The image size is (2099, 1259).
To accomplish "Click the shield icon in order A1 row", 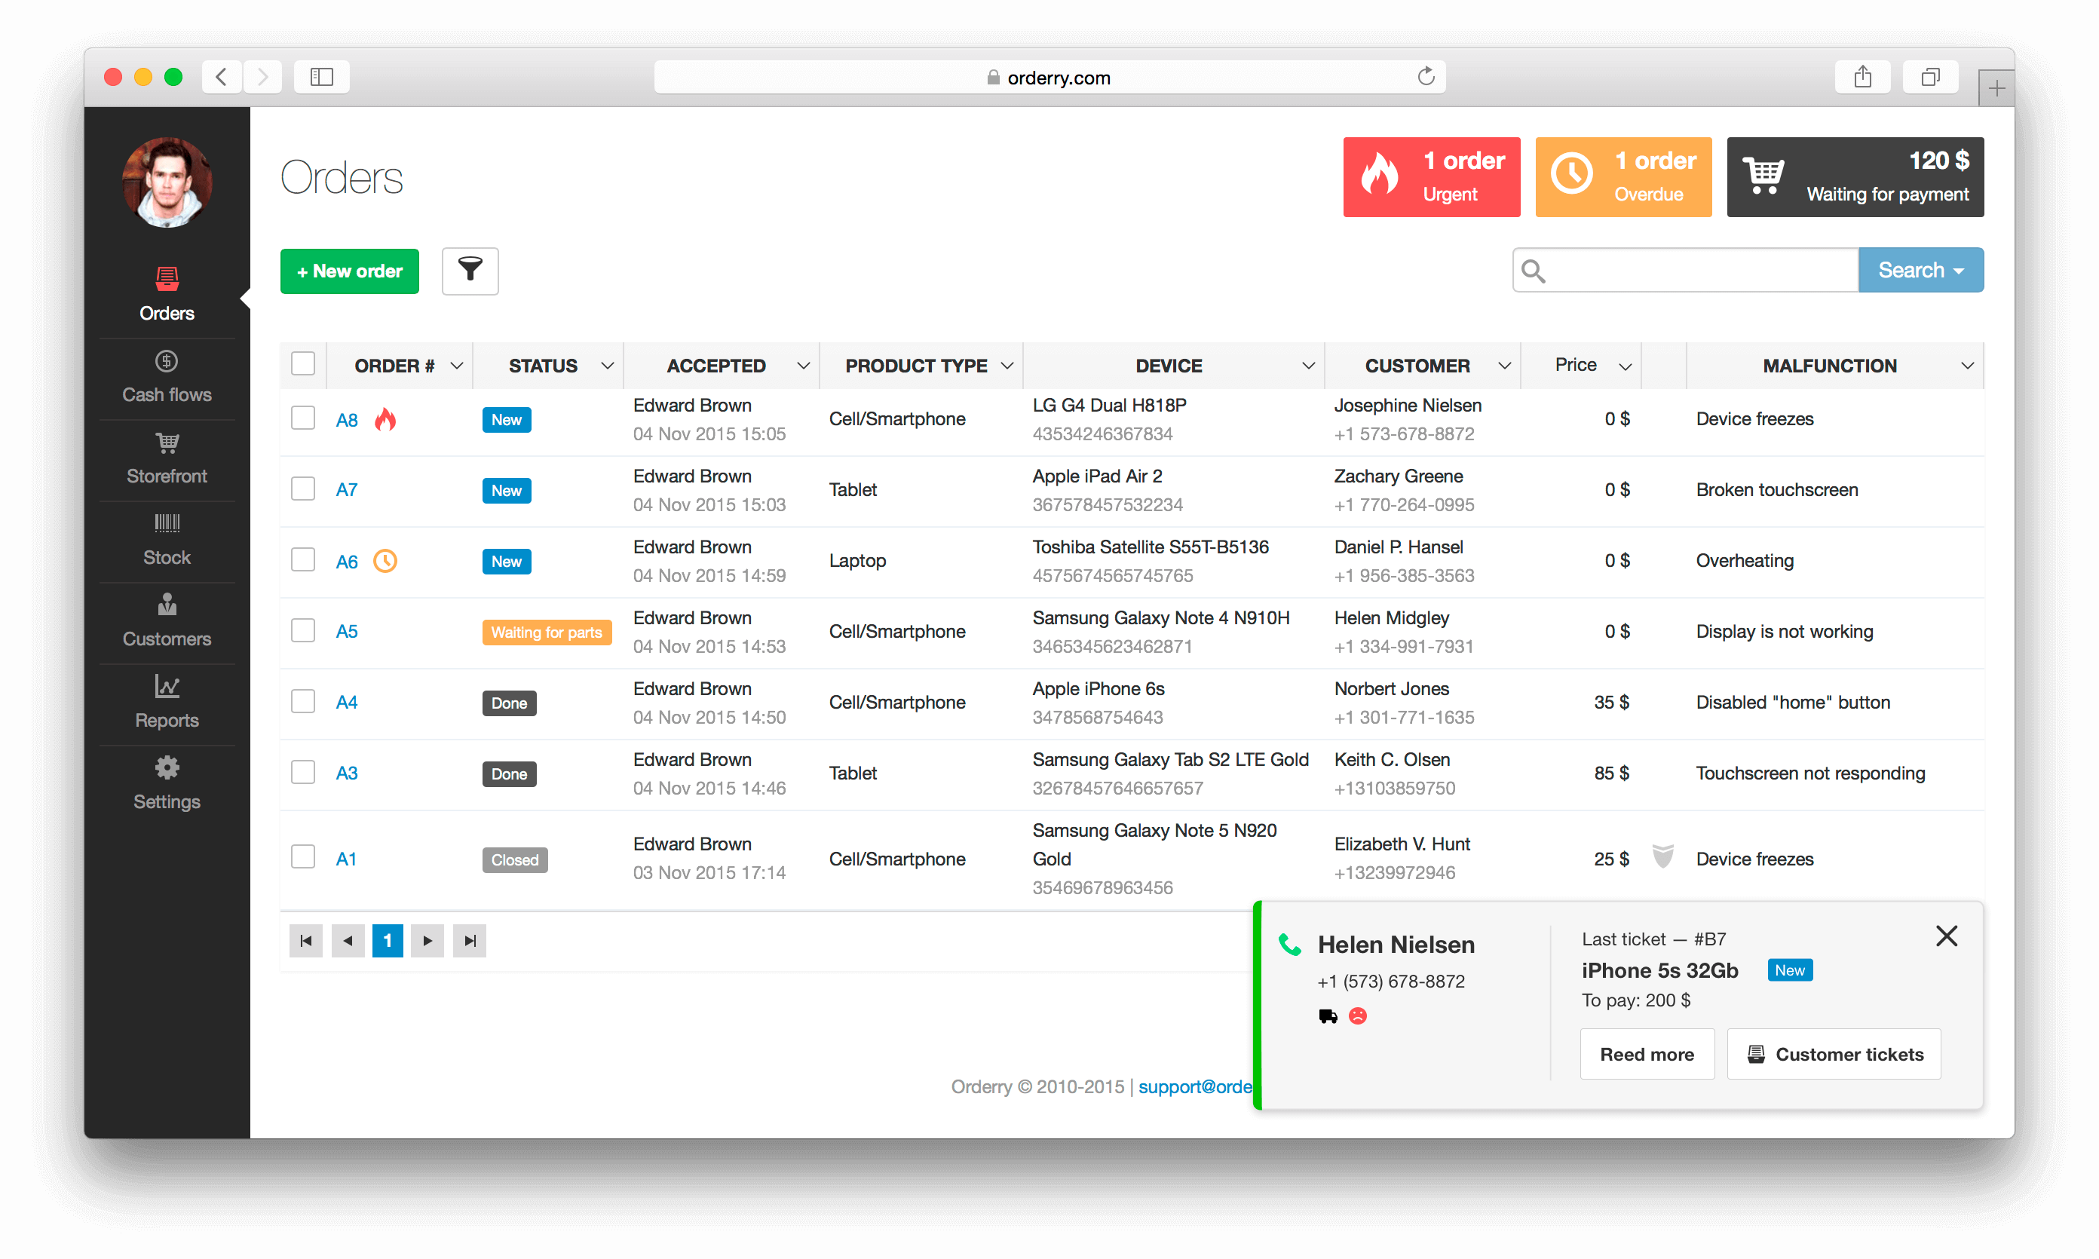I will pyautogui.click(x=1663, y=857).
